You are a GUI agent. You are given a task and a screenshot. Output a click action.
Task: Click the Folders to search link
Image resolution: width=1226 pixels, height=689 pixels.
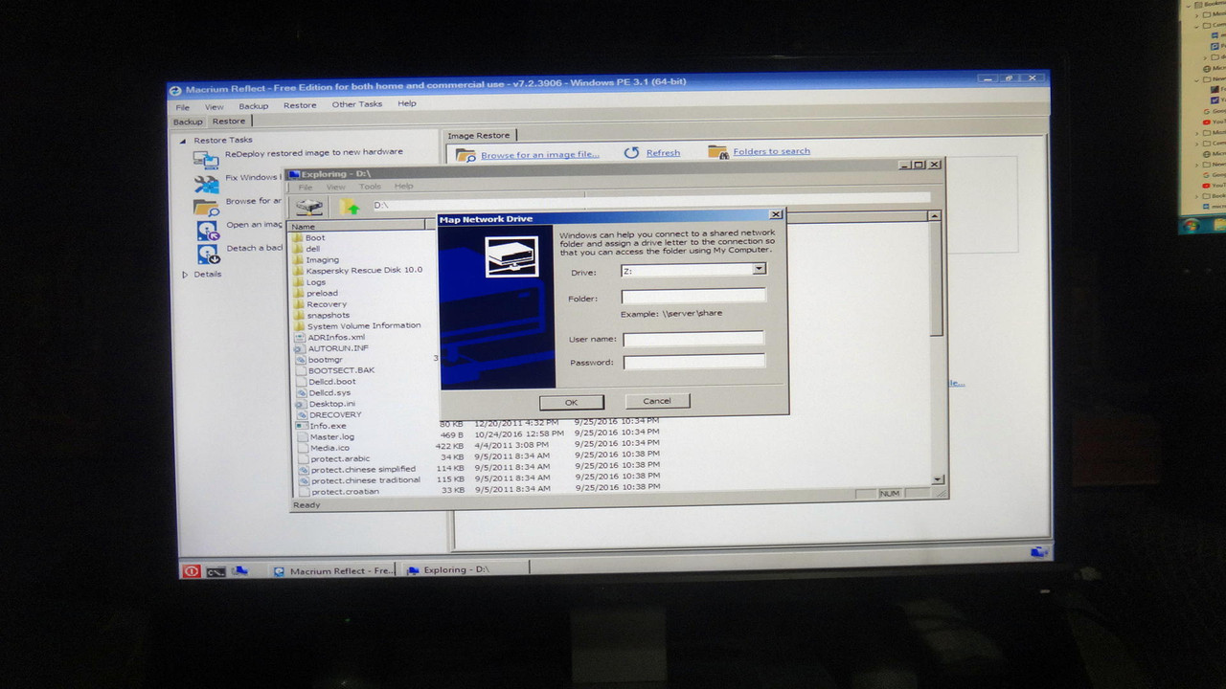[771, 151]
